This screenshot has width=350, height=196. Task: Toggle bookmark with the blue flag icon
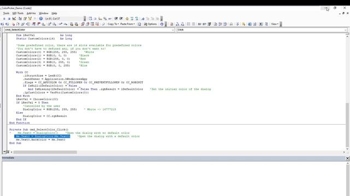tap(143, 19)
